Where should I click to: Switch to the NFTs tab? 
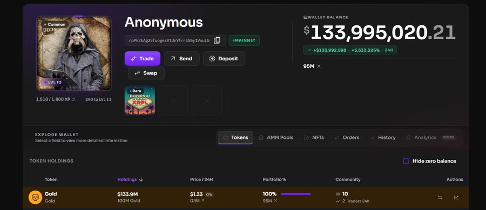click(314, 137)
